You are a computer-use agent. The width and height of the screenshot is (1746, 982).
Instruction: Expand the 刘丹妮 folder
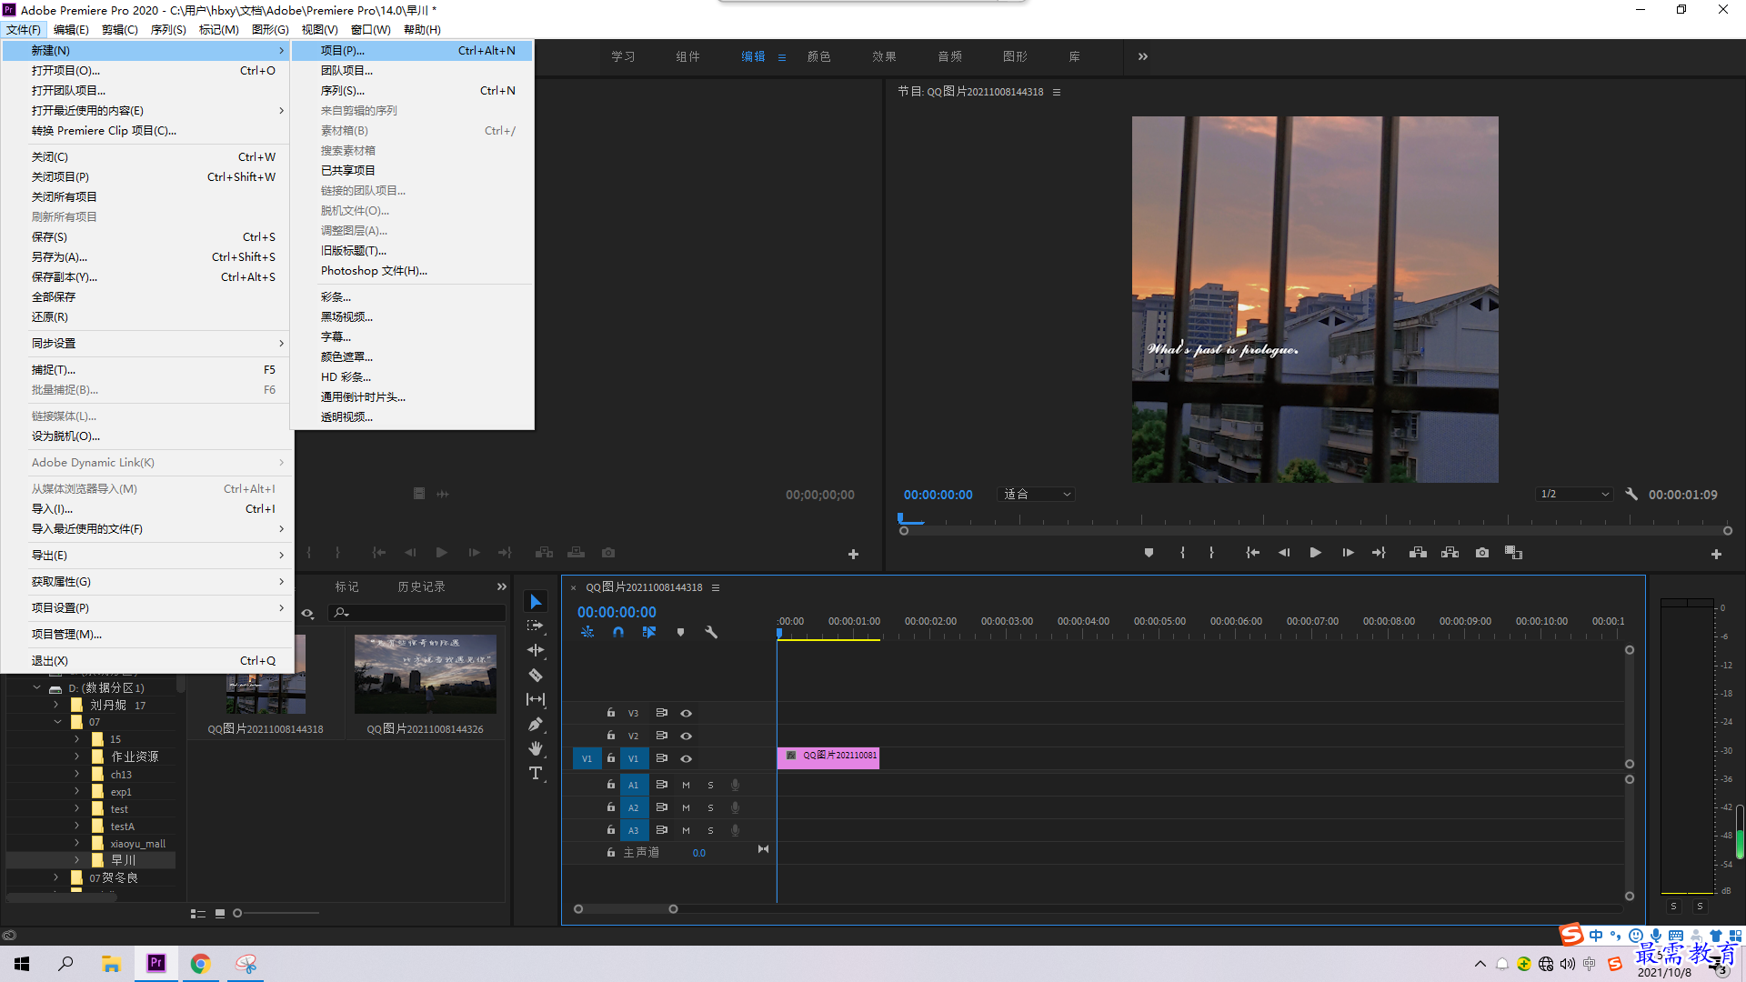point(55,705)
